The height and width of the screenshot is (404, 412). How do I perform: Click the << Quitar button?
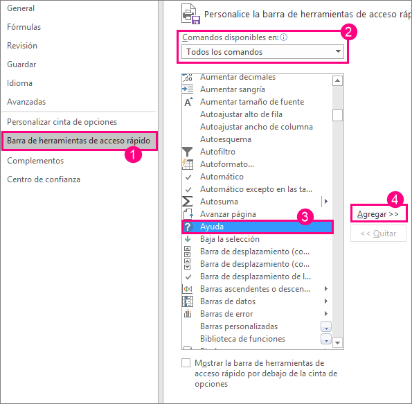pos(378,234)
